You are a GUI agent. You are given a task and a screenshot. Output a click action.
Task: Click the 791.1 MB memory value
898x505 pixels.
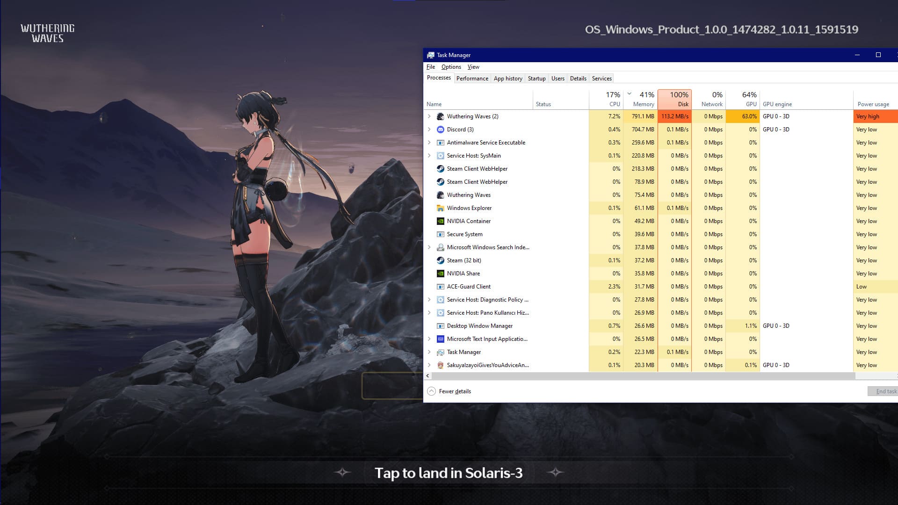pos(640,116)
